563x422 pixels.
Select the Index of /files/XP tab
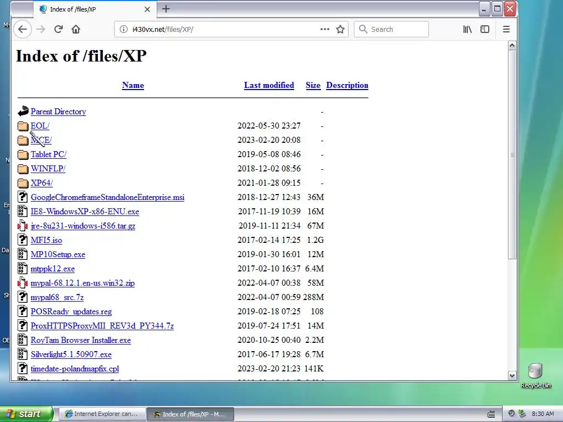[95, 9]
